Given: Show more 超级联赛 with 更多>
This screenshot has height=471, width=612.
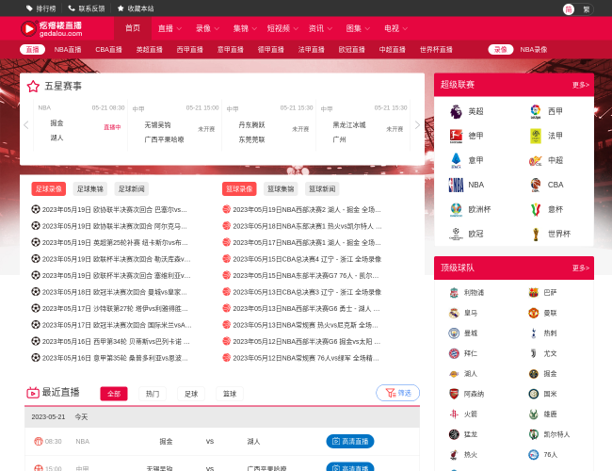Looking at the screenshot, I should tap(581, 85).
